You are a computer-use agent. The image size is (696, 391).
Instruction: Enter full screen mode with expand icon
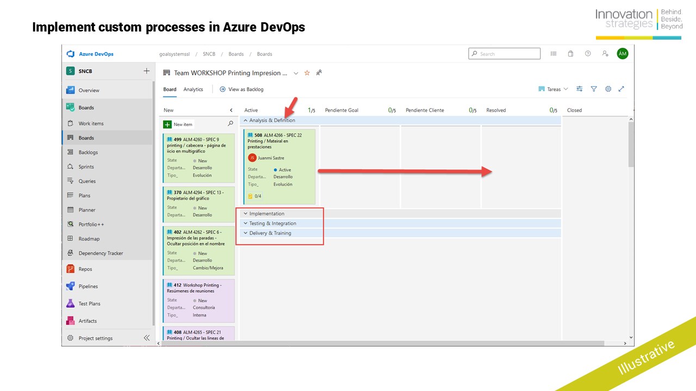point(622,89)
